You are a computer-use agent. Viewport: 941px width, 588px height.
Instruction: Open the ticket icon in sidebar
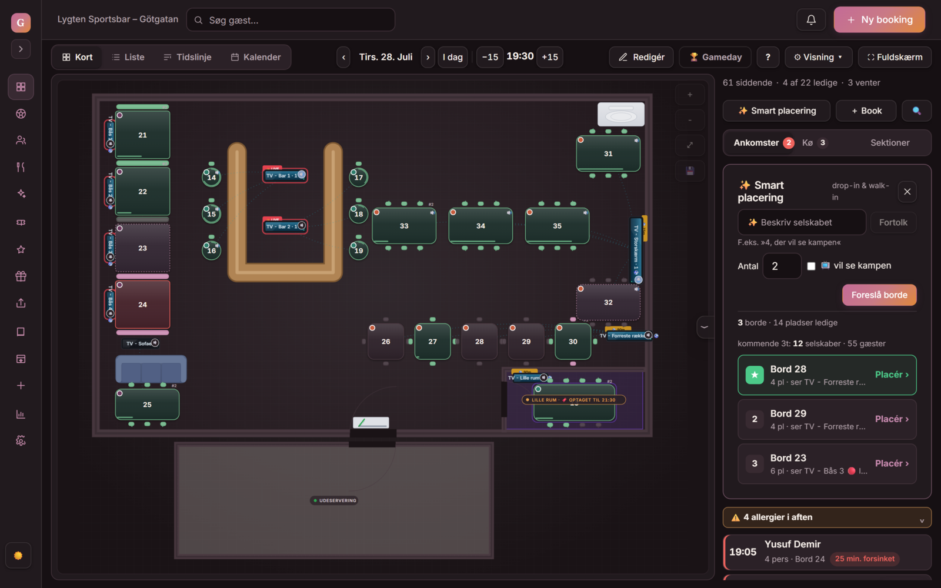(x=21, y=223)
